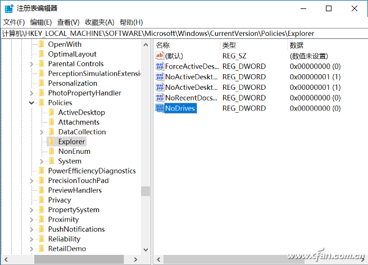Image resolution: width=368 pixels, height=265 pixels.
Task: Click the Personalization folder icon
Action: 42,83
